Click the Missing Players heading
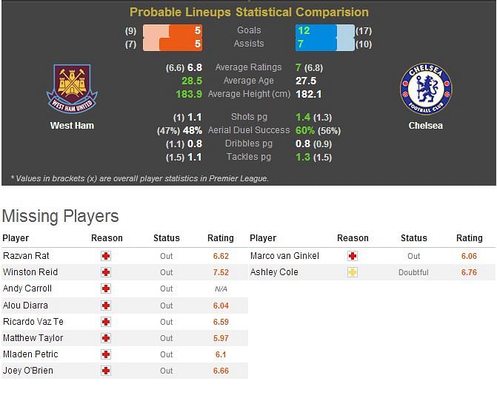Screen dimensions: 497x398 coord(60,217)
